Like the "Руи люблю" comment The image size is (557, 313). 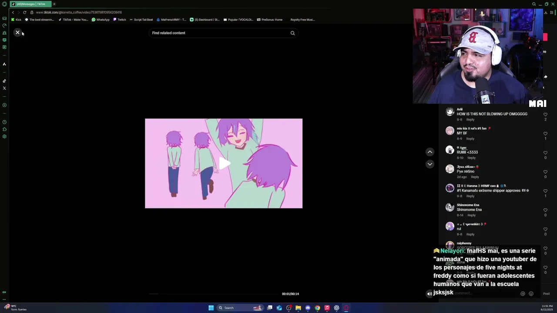[545, 172]
